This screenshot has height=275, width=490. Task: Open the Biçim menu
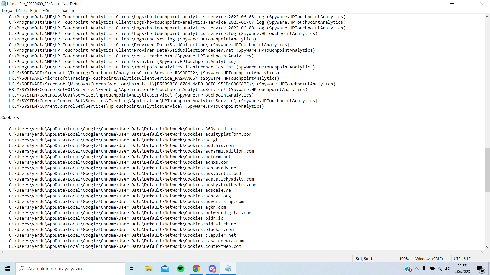pos(35,11)
